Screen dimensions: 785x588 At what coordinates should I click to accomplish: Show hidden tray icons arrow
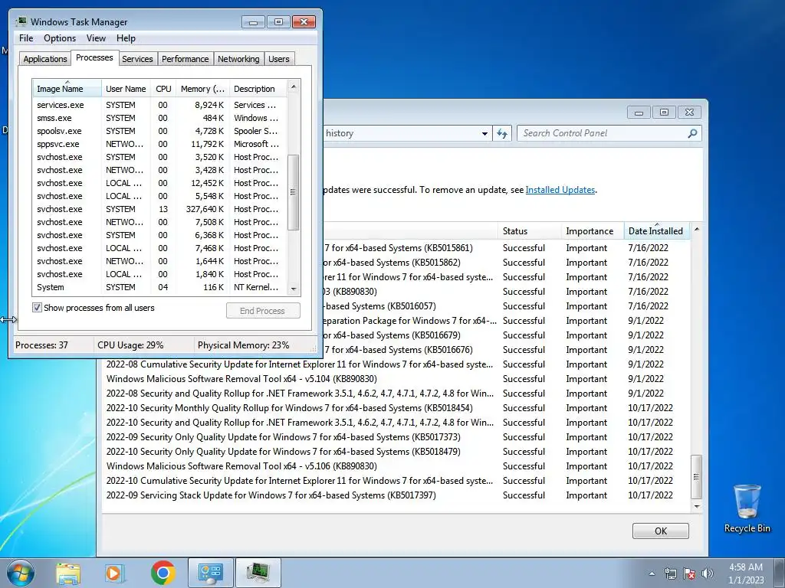click(652, 573)
